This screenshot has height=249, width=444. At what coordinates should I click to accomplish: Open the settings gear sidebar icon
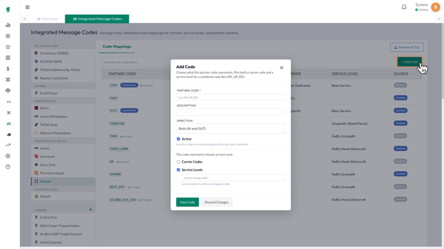click(x=8, y=156)
